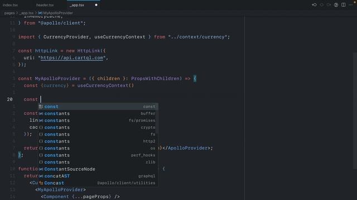Choose the concatAST graphql suggestion
The height and width of the screenshot is (200, 357).
tap(98, 176)
